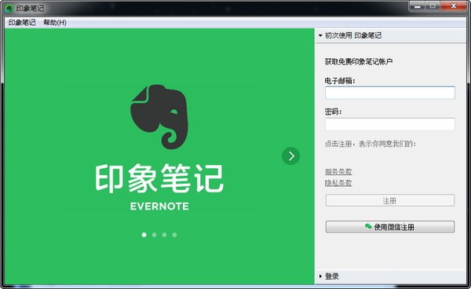Open the 隐私条款 link

338,183
